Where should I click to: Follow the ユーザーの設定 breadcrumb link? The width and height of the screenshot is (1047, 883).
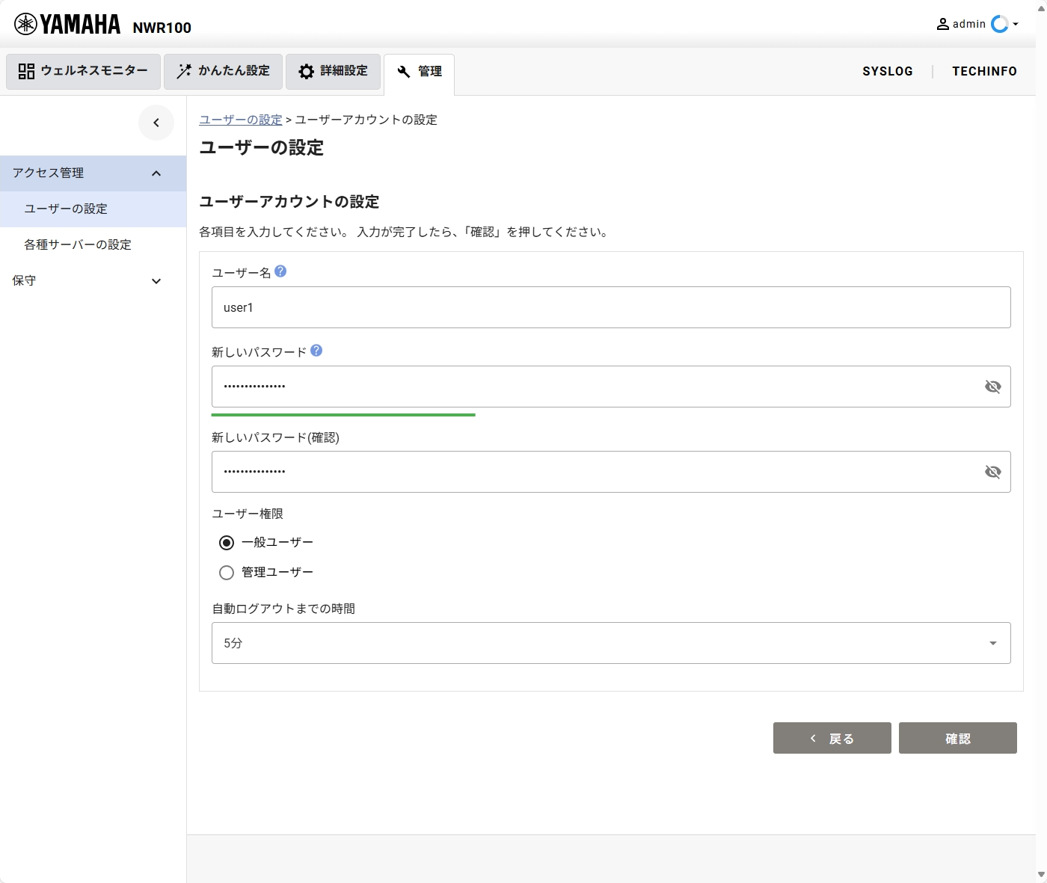[240, 120]
